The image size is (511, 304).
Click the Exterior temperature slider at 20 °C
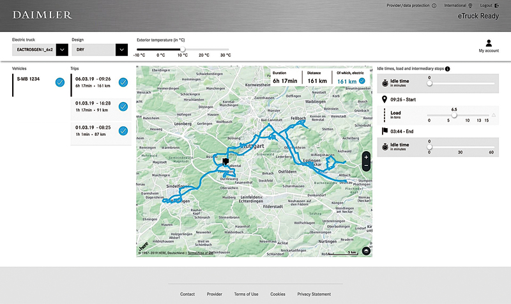click(204, 49)
